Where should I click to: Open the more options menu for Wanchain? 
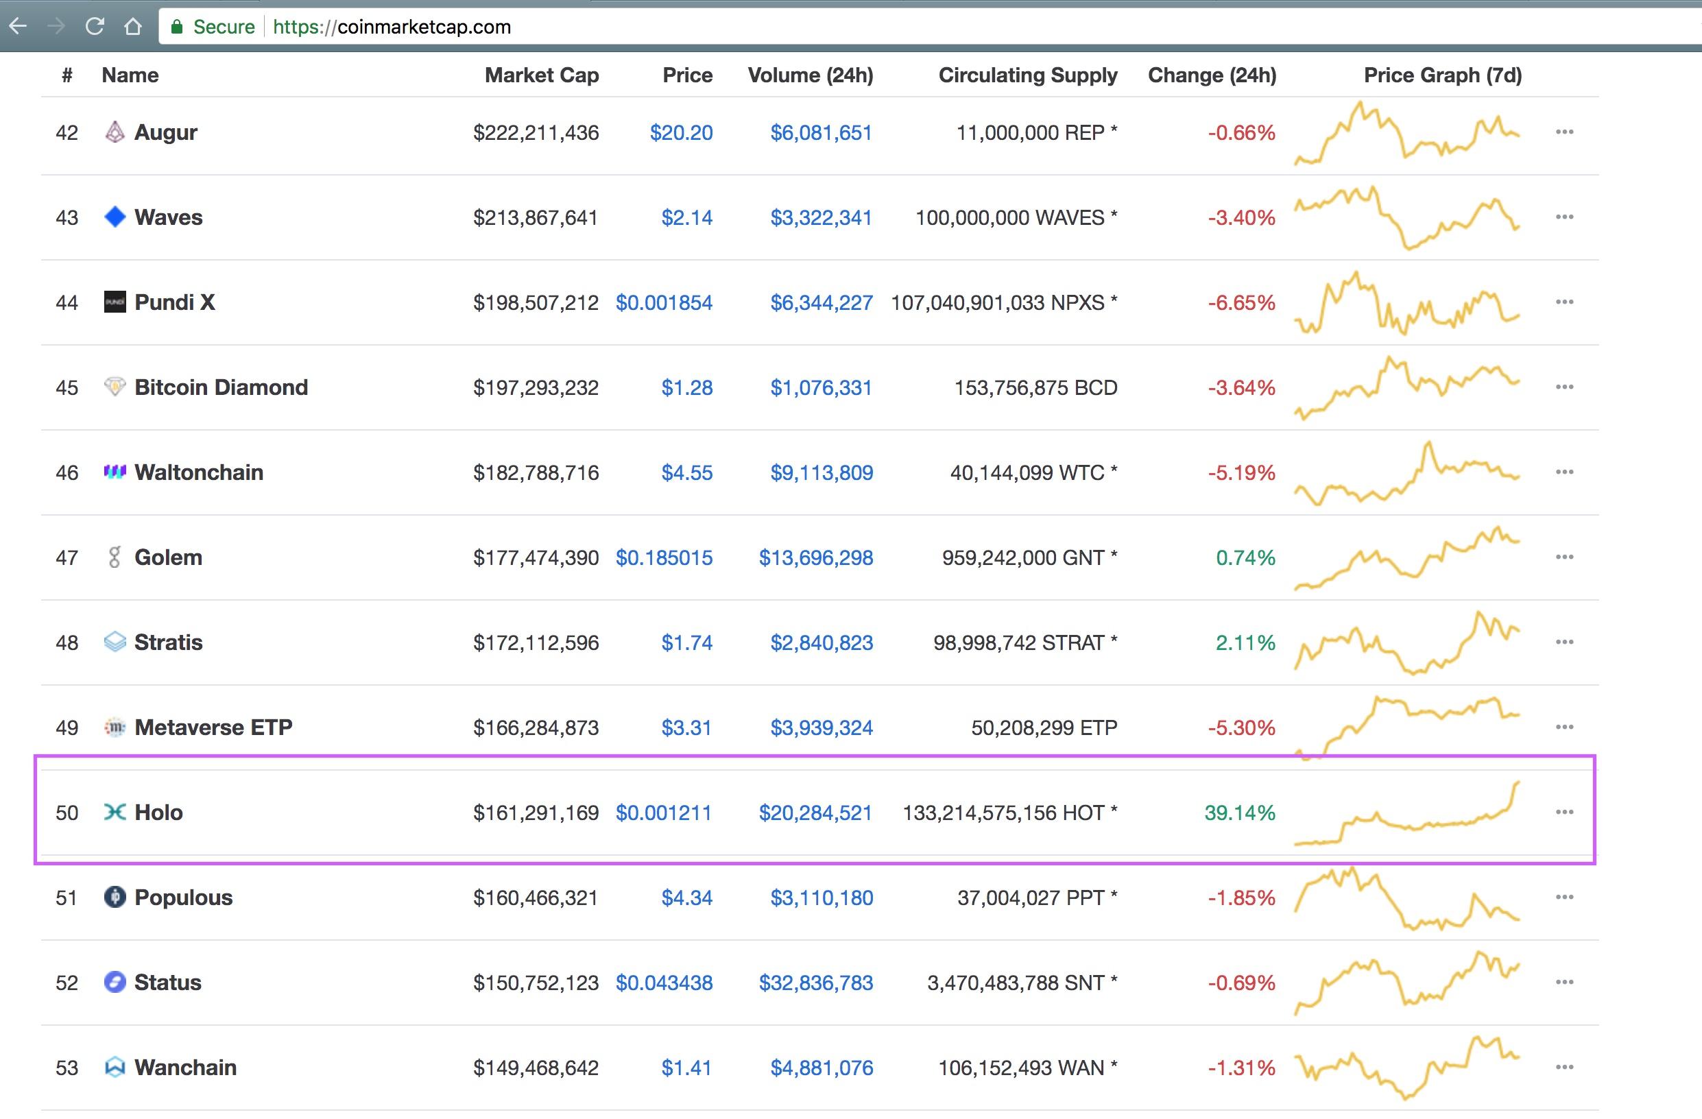tap(1566, 1066)
